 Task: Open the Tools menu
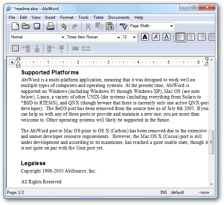(83, 17)
